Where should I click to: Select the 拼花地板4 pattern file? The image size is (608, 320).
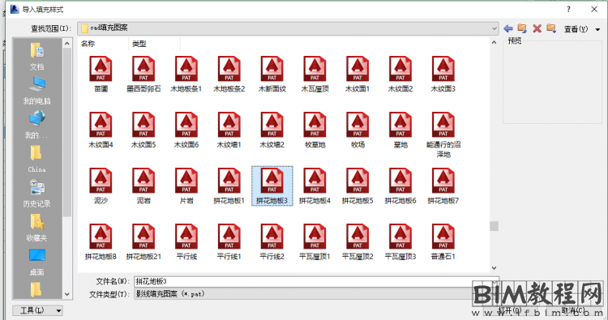[315, 186]
